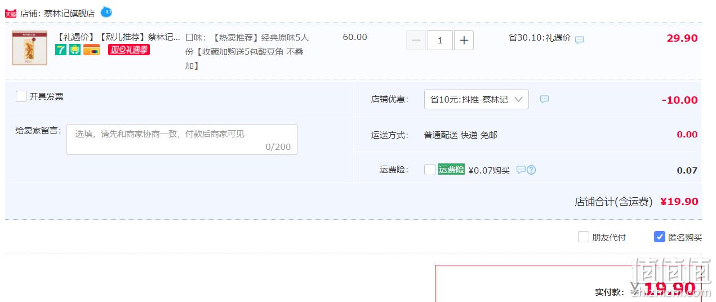The width and height of the screenshot is (716, 302).
Task: Click the flavor text 经典原味5人份
Action: tap(285, 37)
